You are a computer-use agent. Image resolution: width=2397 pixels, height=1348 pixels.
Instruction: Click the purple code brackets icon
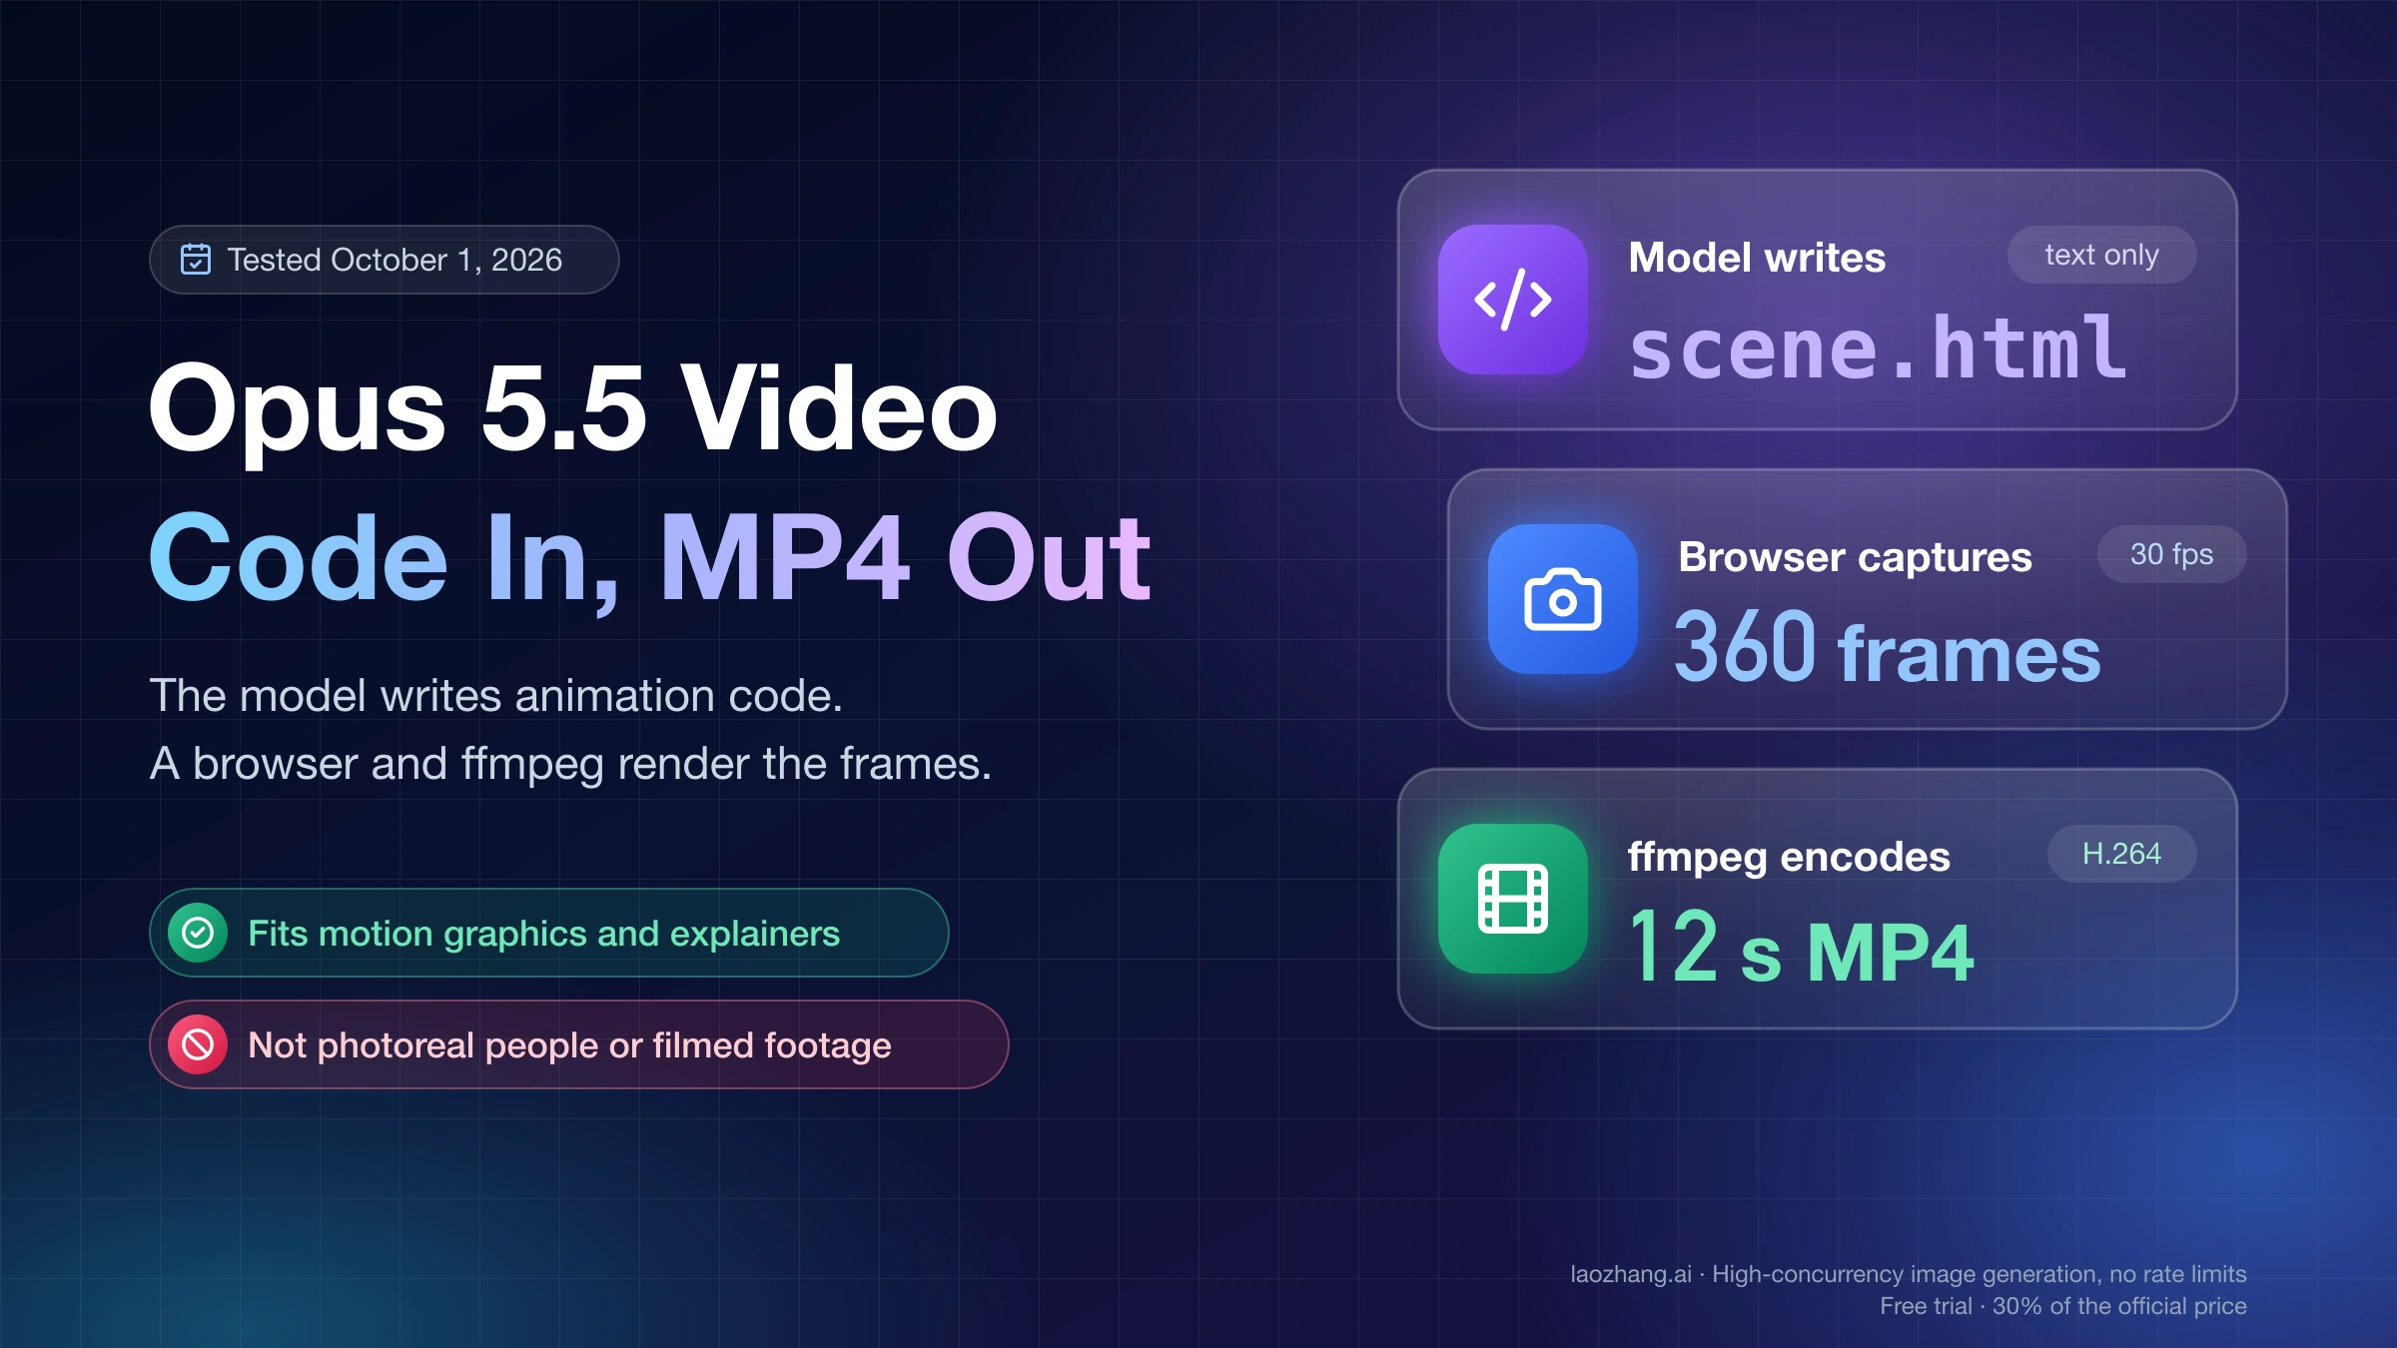click(x=1513, y=300)
